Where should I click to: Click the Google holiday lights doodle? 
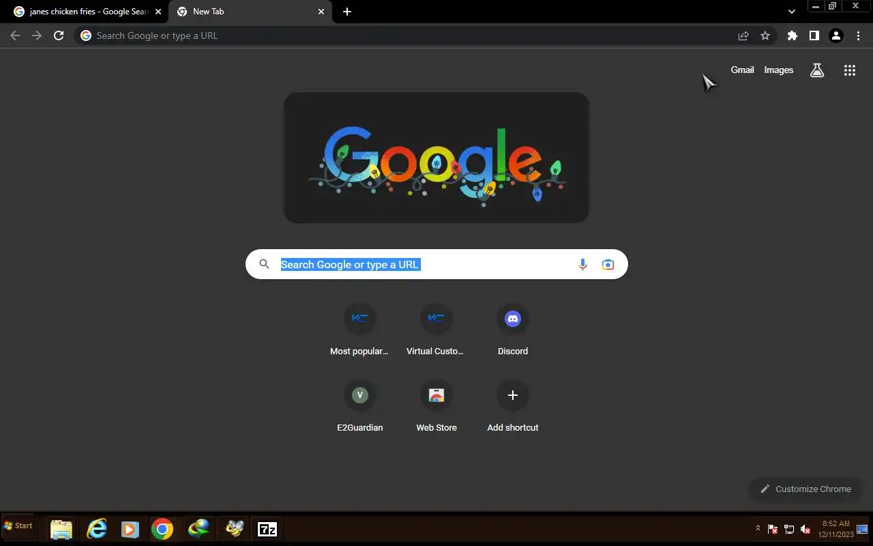[436, 158]
